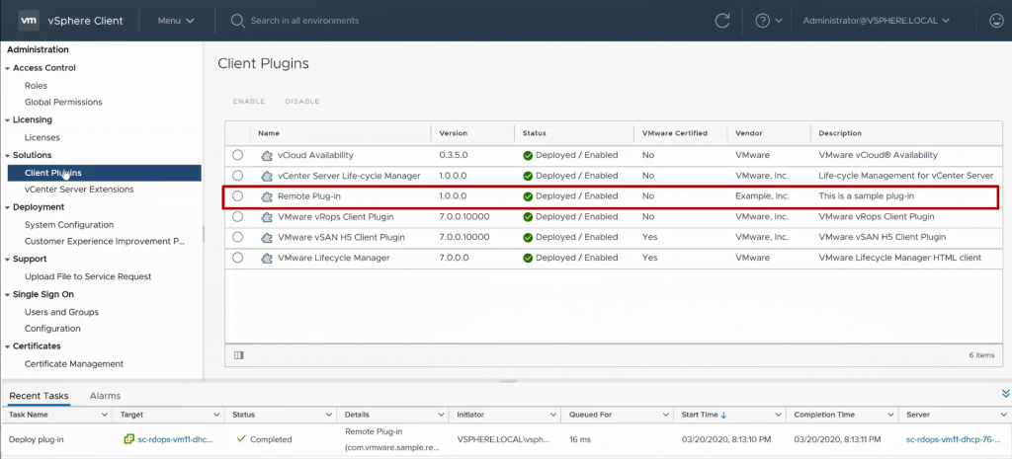
Task: Switch to the Alarms tab
Action: (x=105, y=396)
